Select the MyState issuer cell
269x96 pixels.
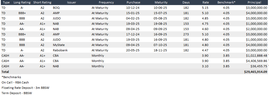[59, 45]
